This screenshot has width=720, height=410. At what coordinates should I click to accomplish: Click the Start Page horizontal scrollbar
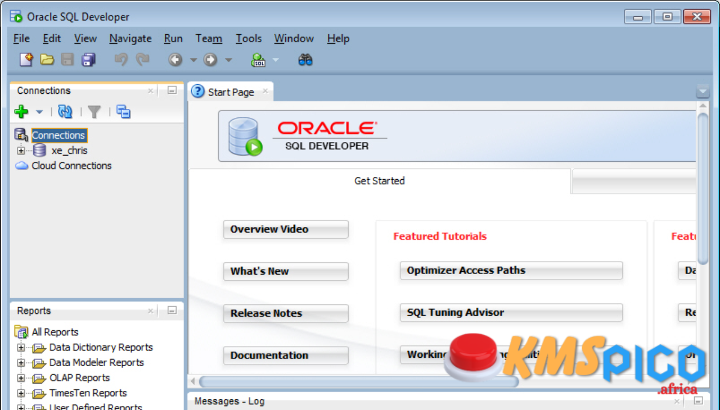358,382
